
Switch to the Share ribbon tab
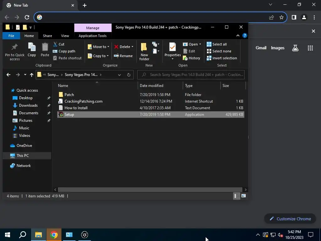pos(47,36)
